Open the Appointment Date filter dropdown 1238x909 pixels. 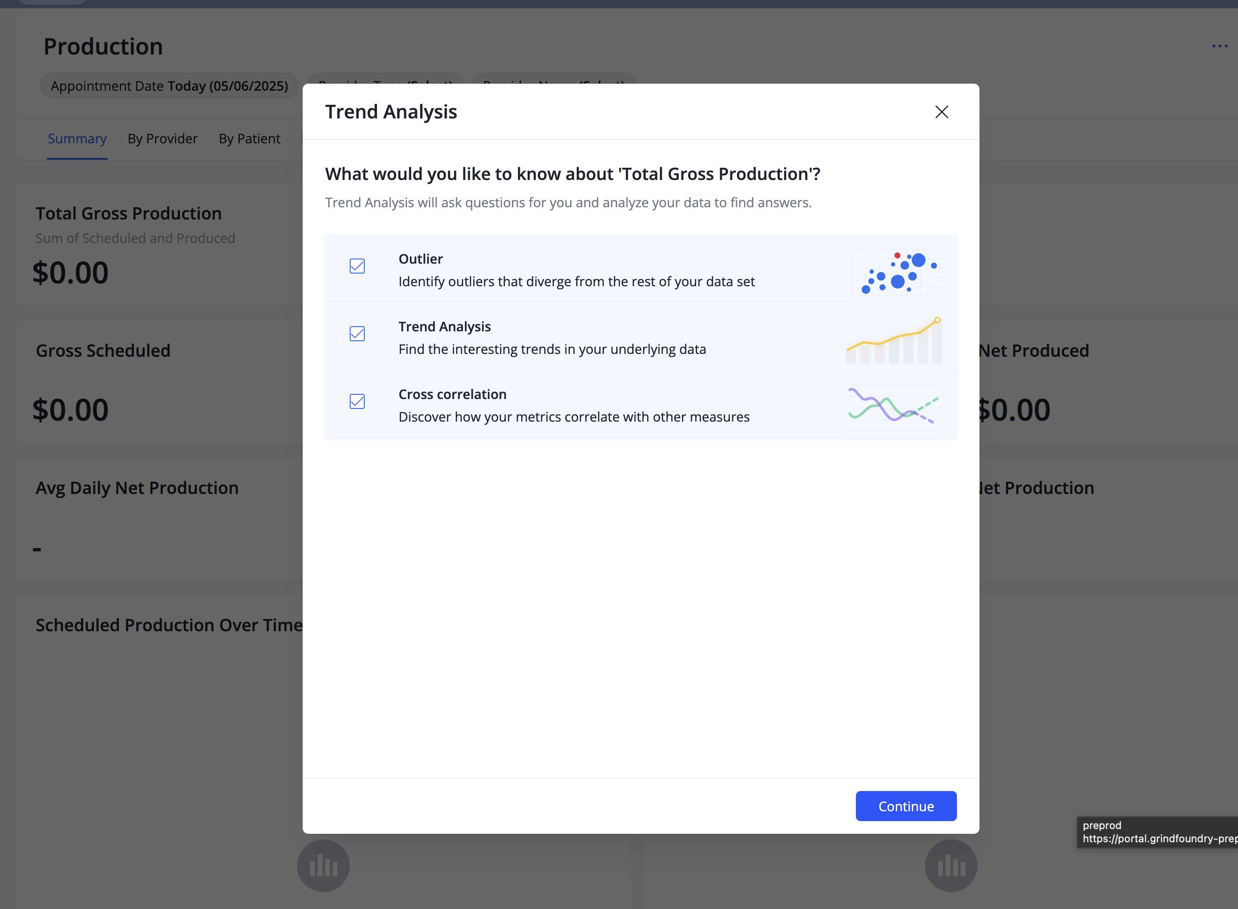pyautogui.click(x=169, y=86)
